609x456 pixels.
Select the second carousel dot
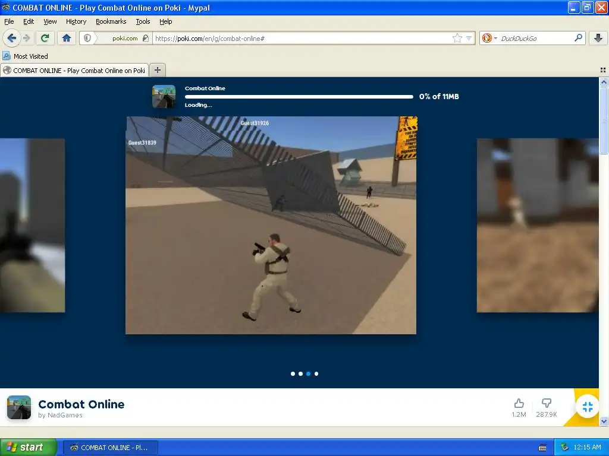pyautogui.click(x=300, y=374)
